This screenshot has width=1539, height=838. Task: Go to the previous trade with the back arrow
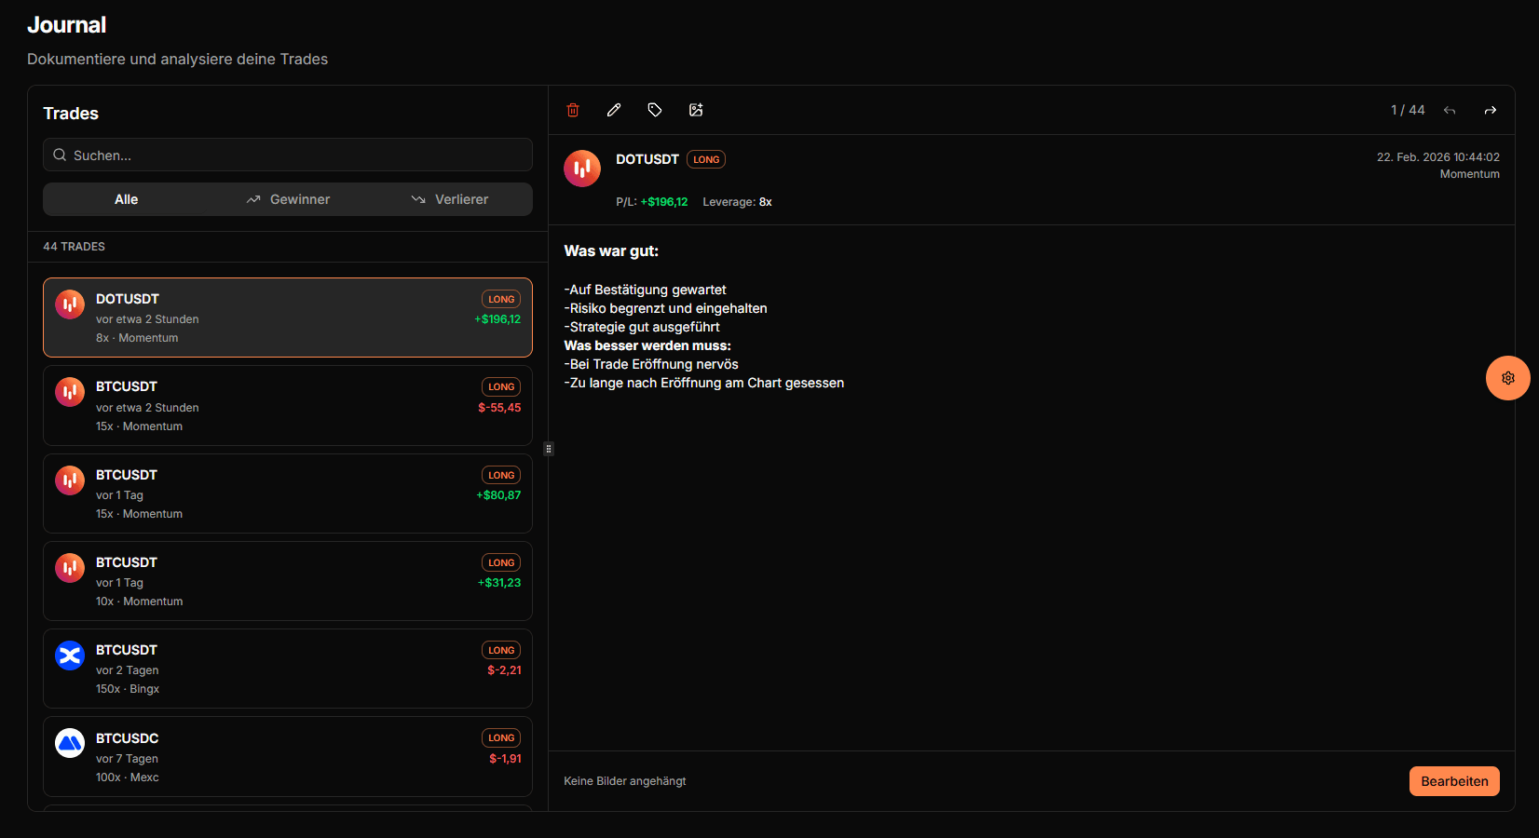1450,110
